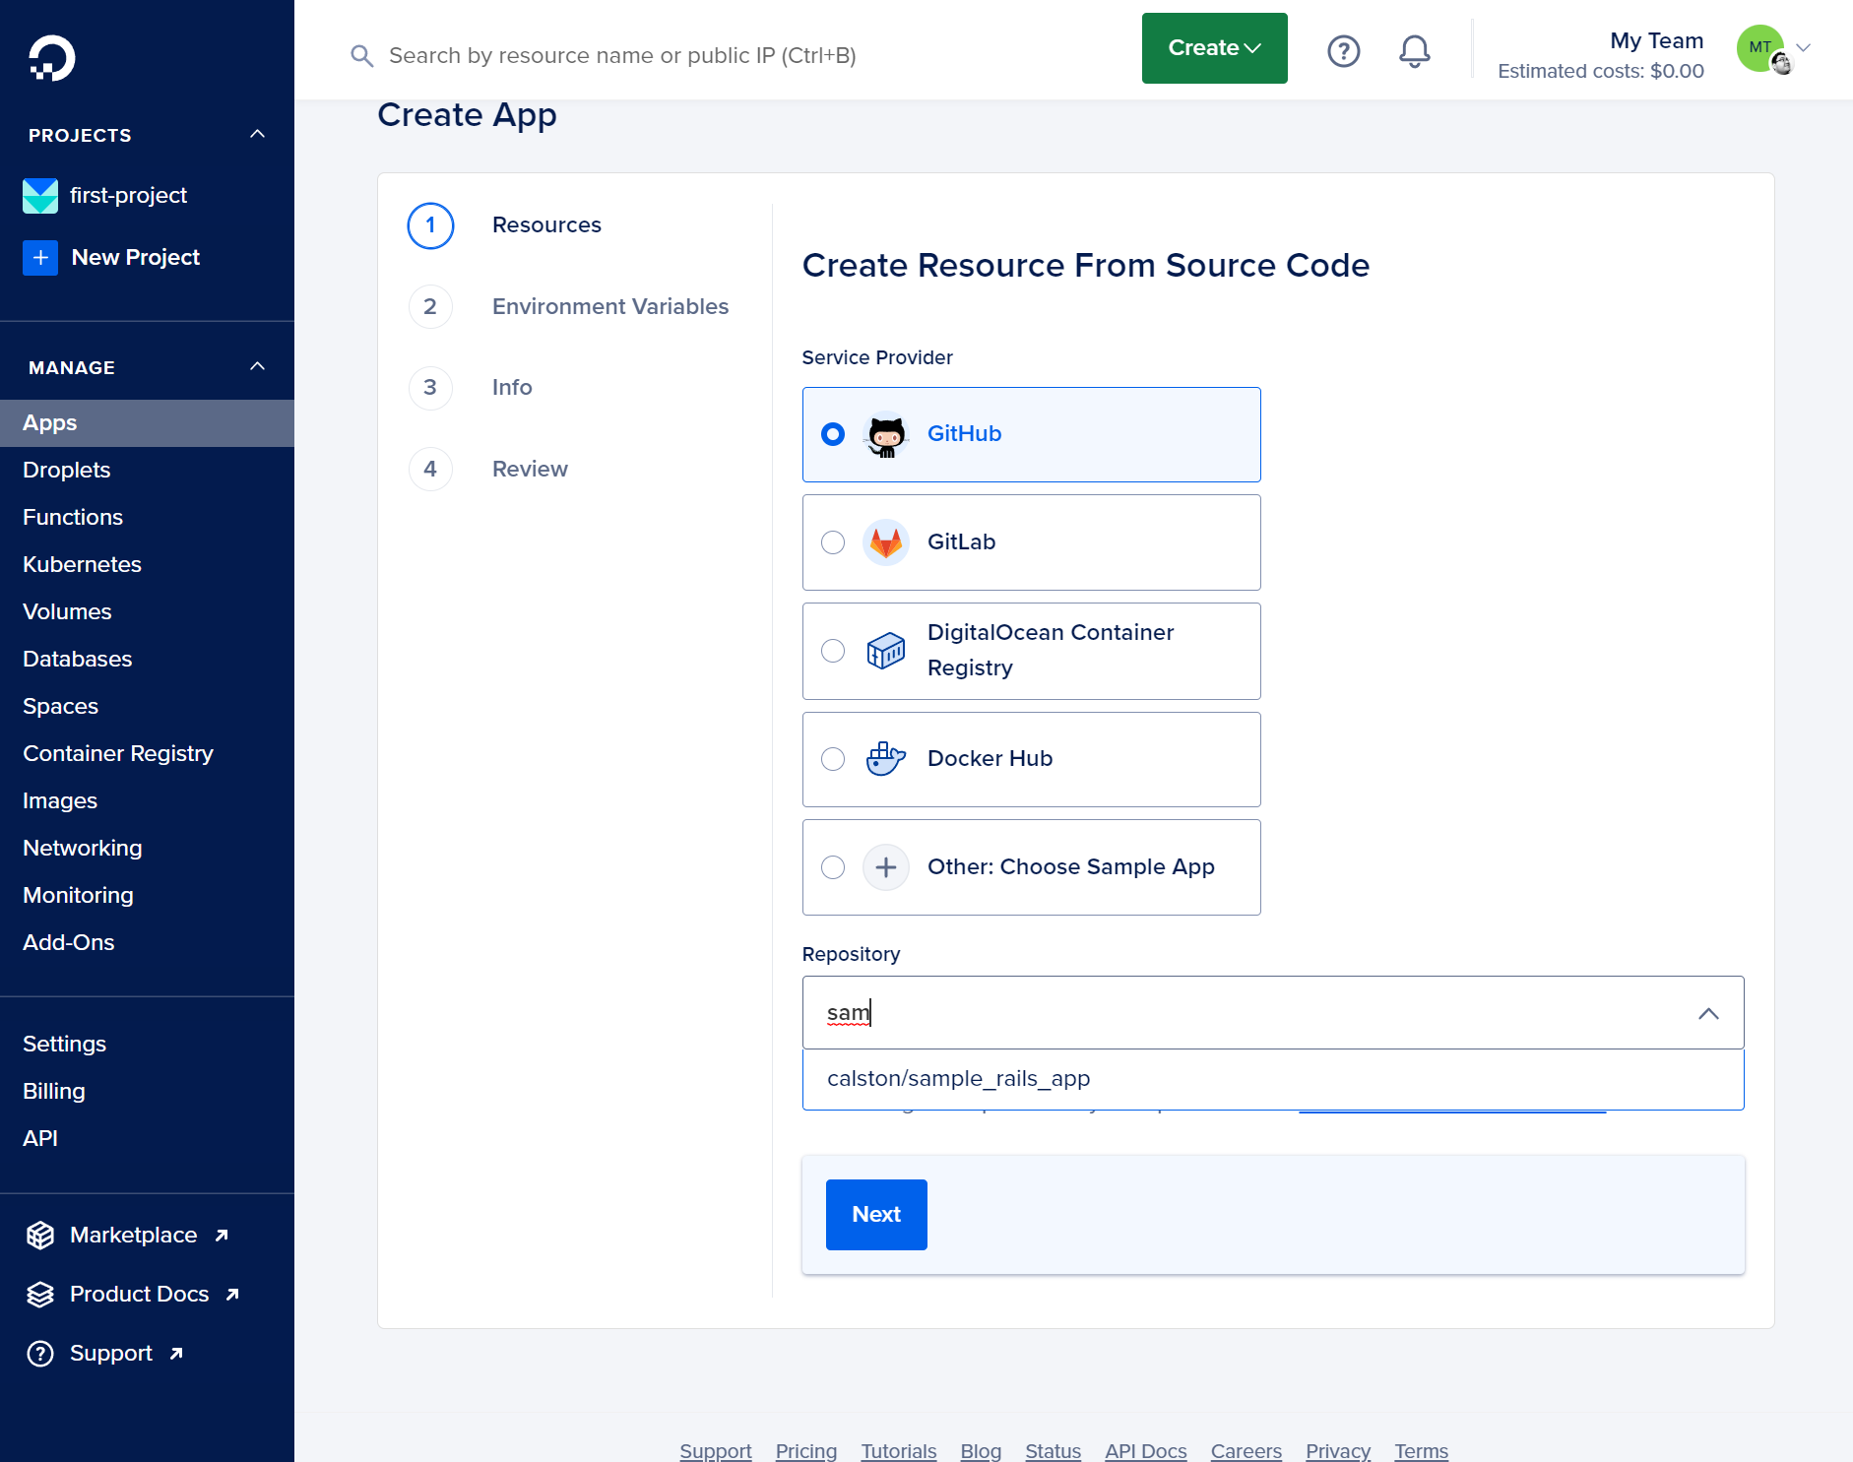Collapse the PROJECTS section chevron
The image size is (1853, 1462).
pos(258,134)
